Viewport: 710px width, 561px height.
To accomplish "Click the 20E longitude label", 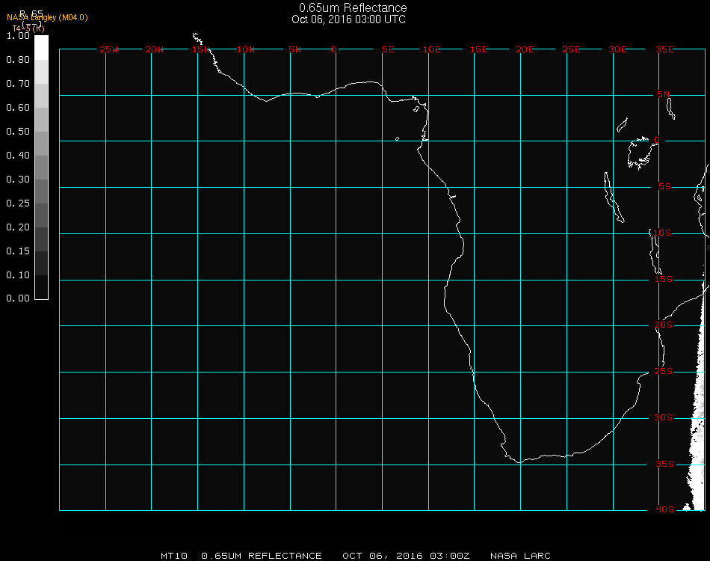I will tap(525, 49).
